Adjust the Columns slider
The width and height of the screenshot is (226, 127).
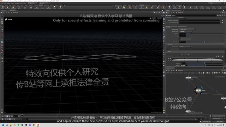click(205, 34)
